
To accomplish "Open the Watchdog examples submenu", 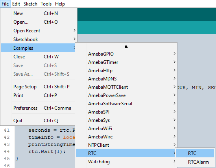I will pyautogui.click(x=126, y=162).
